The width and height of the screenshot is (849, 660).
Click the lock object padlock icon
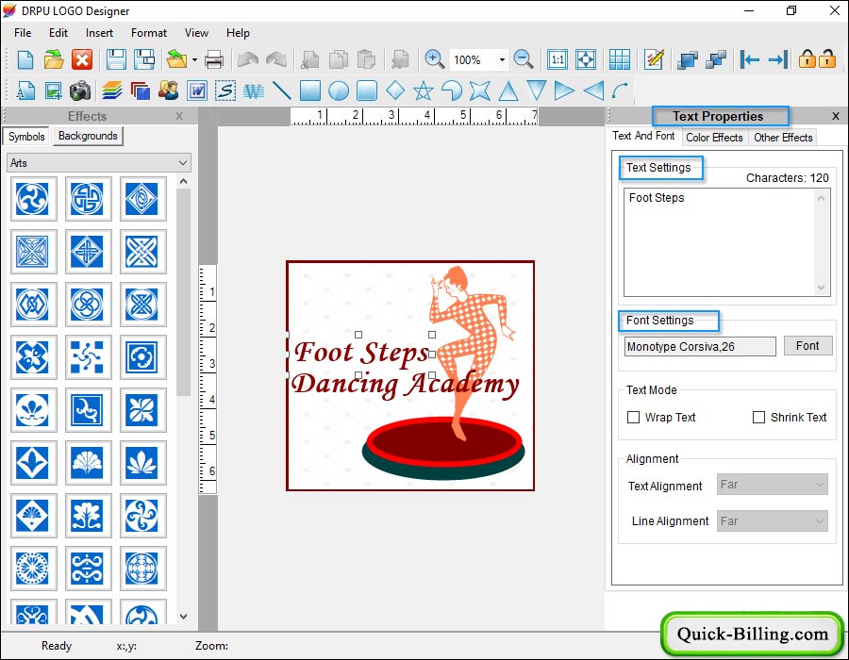click(x=807, y=58)
